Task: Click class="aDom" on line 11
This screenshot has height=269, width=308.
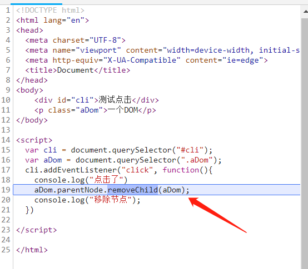Action: coord(76,110)
